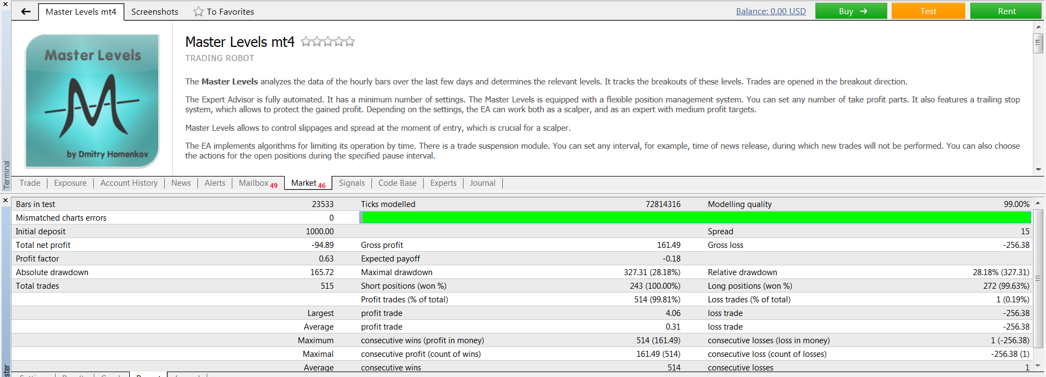Click the Expected payoff value -0.18
This screenshot has width=1046, height=377.
click(x=672, y=259)
